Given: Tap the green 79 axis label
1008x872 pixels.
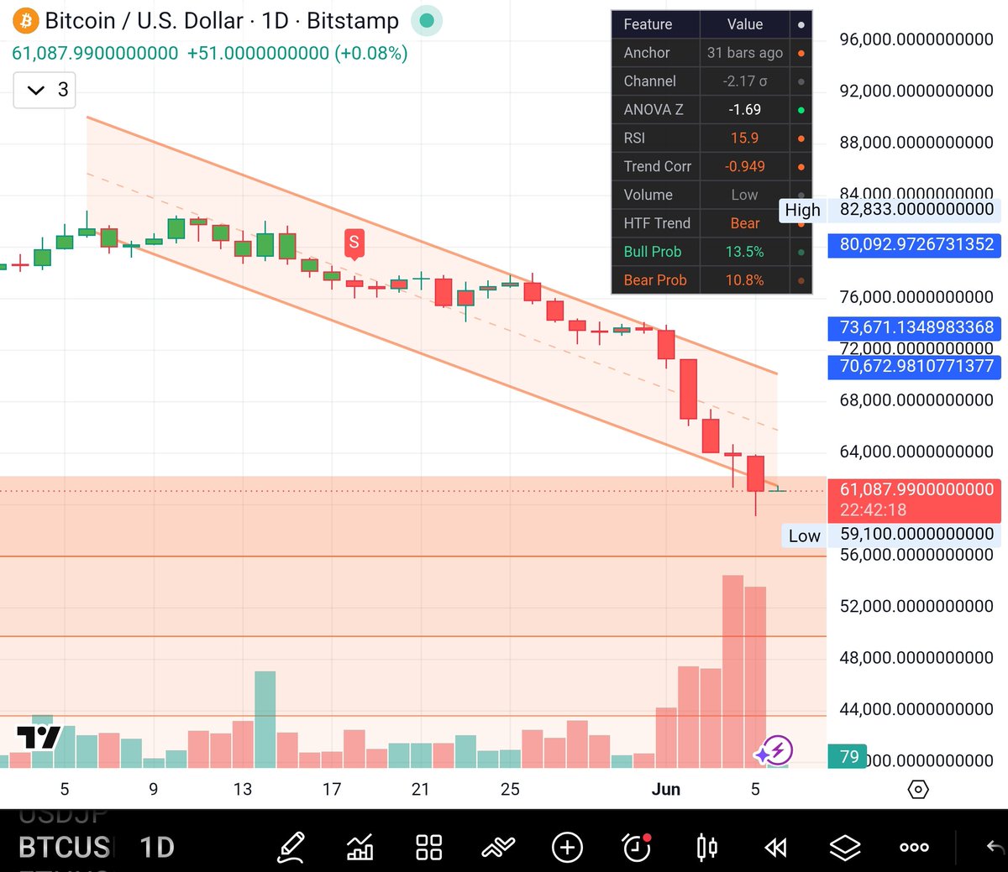Looking at the screenshot, I should click(849, 757).
